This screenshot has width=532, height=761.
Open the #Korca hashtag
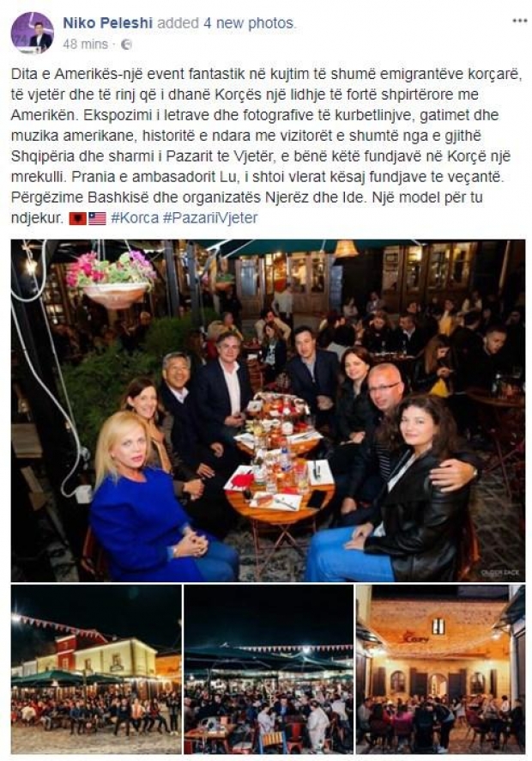pos(135,218)
